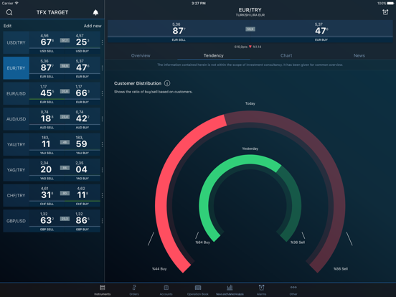Switch to the News tab

click(x=359, y=55)
